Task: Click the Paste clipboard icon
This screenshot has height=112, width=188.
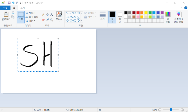Action: pyautogui.click(x=6, y=14)
